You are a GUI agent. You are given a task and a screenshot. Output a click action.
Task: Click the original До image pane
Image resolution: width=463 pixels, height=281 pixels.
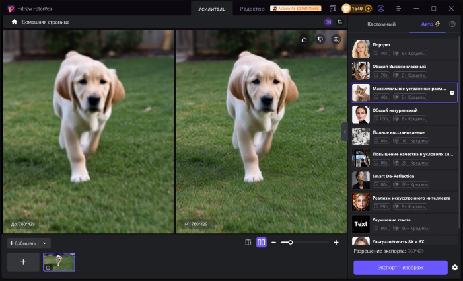coord(89,132)
